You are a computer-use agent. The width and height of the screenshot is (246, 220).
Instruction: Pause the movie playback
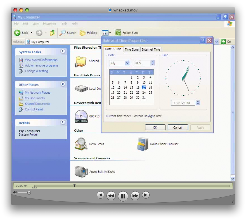[x=123, y=196]
